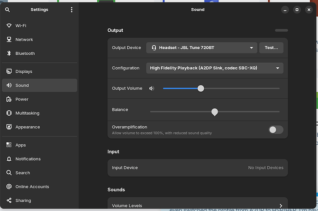
Task: Open the Output Device dropdown
Action: pos(202,47)
